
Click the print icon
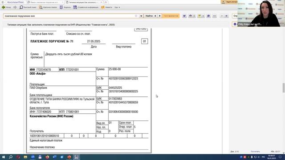click(x=190, y=16)
